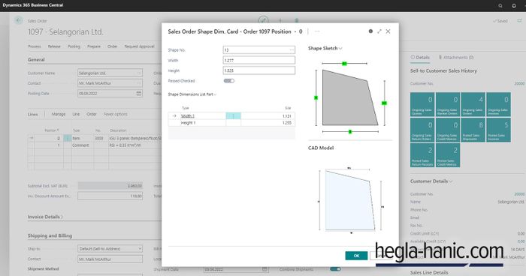The height and width of the screenshot is (276, 526).
Task: Toggle the Passed Checked switch
Action: click(x=228, y=81)
